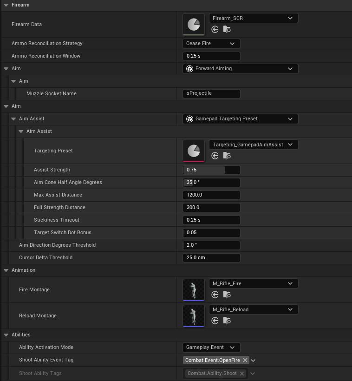Open Ability Activation Mode Gameplay Event dropdown
The width and height of the screenshot is (352, 381).
click(211, 348)
